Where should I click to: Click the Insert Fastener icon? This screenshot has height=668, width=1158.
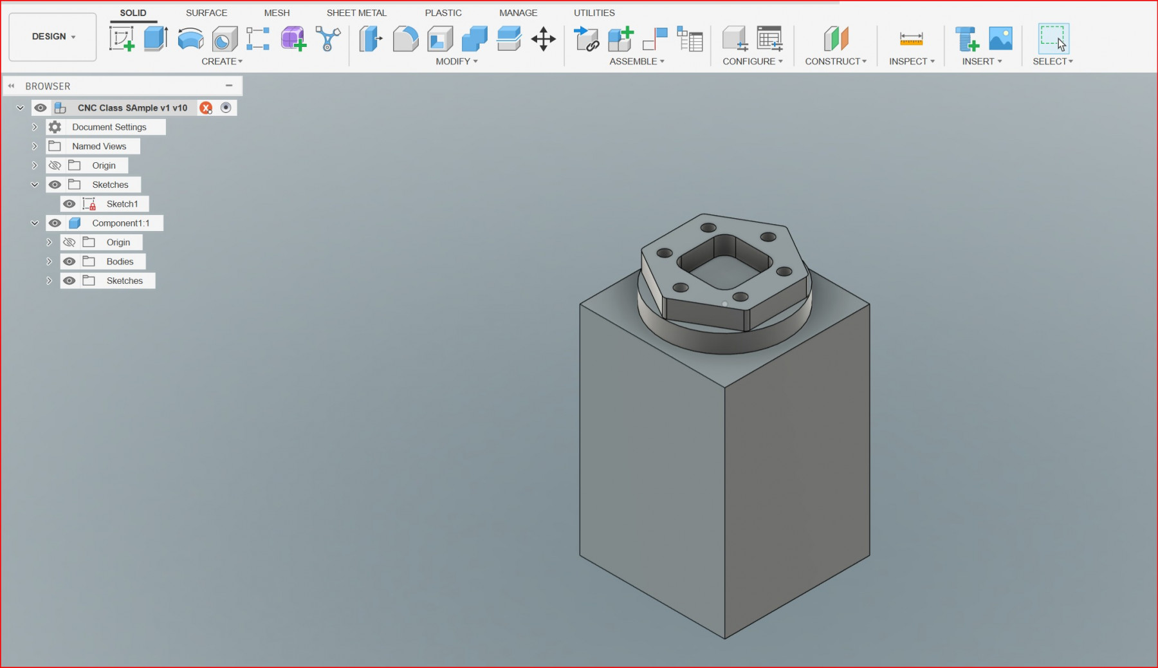pyautogui.click(x=966, y=39)
